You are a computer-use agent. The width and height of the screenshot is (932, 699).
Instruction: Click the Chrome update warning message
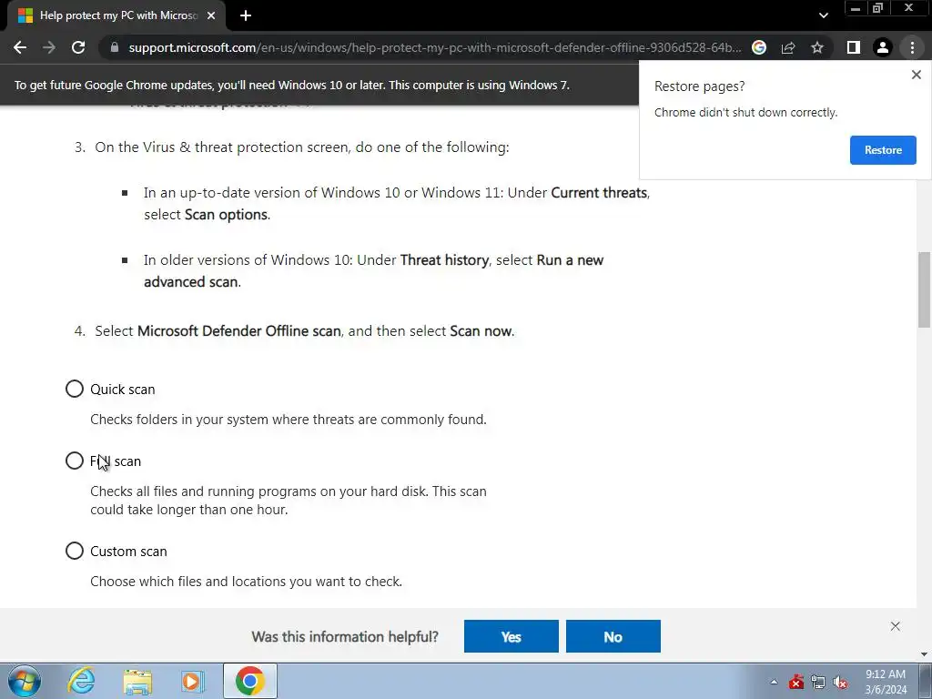click(292, 85)
